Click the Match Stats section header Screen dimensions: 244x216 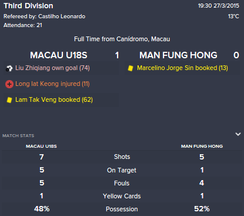(x=18, y=136)
